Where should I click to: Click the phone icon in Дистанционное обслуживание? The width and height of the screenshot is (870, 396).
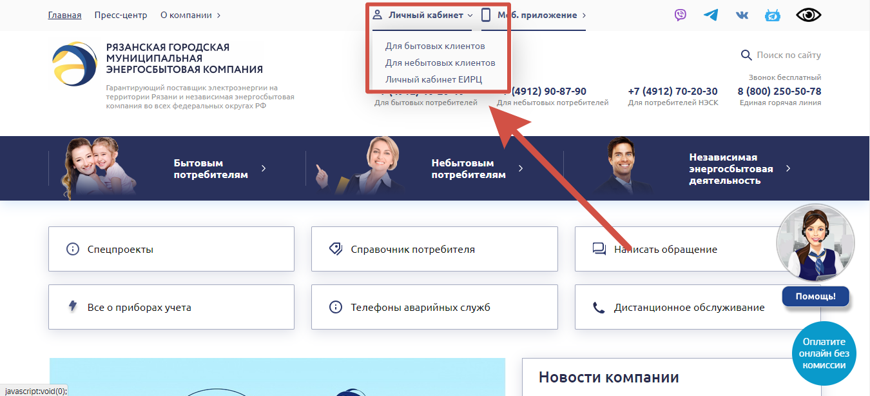[x=599, y=307]
